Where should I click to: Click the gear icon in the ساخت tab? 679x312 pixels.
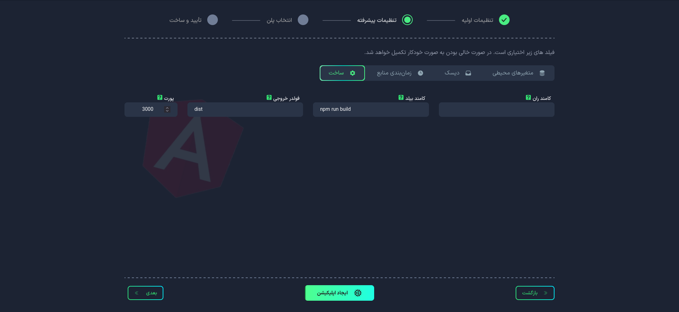pos(352,73)
